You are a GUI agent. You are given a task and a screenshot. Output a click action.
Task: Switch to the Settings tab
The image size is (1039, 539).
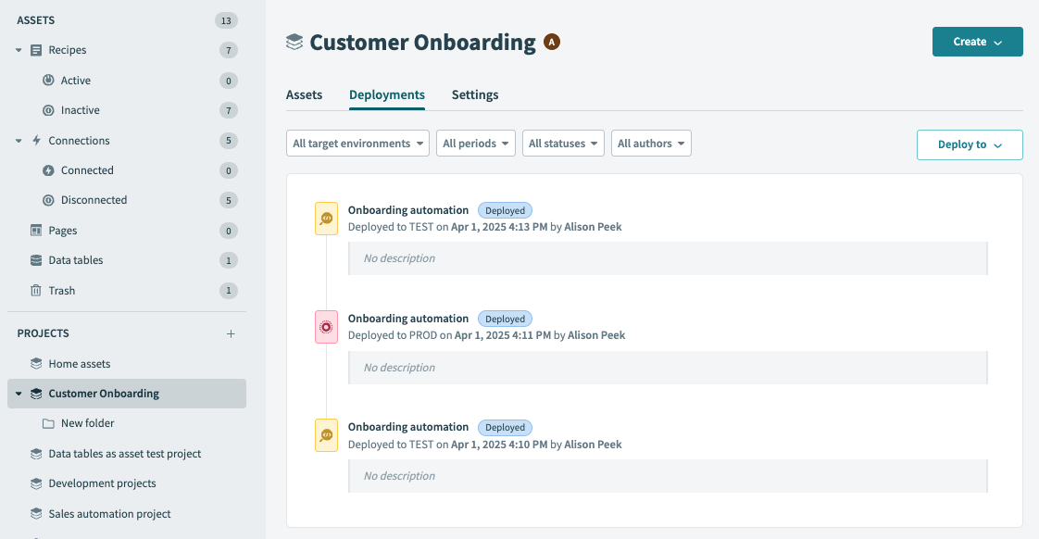[x=475, y=94]
